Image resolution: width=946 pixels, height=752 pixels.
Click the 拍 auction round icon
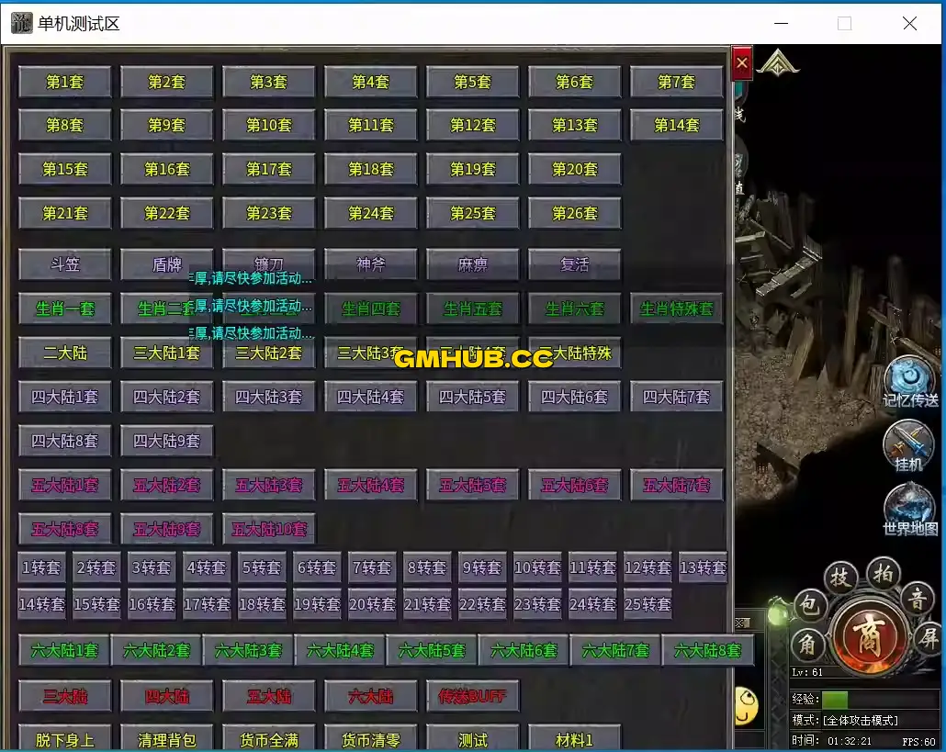pos(883,570)
